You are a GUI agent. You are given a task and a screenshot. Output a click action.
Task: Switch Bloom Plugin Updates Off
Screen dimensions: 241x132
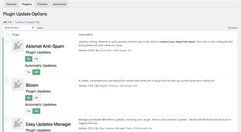pyautogui.click(x=36, y=98)
